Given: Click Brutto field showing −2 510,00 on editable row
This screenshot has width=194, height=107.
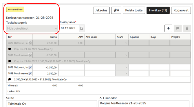Looking at the screenshot, I should coord(45,67).
